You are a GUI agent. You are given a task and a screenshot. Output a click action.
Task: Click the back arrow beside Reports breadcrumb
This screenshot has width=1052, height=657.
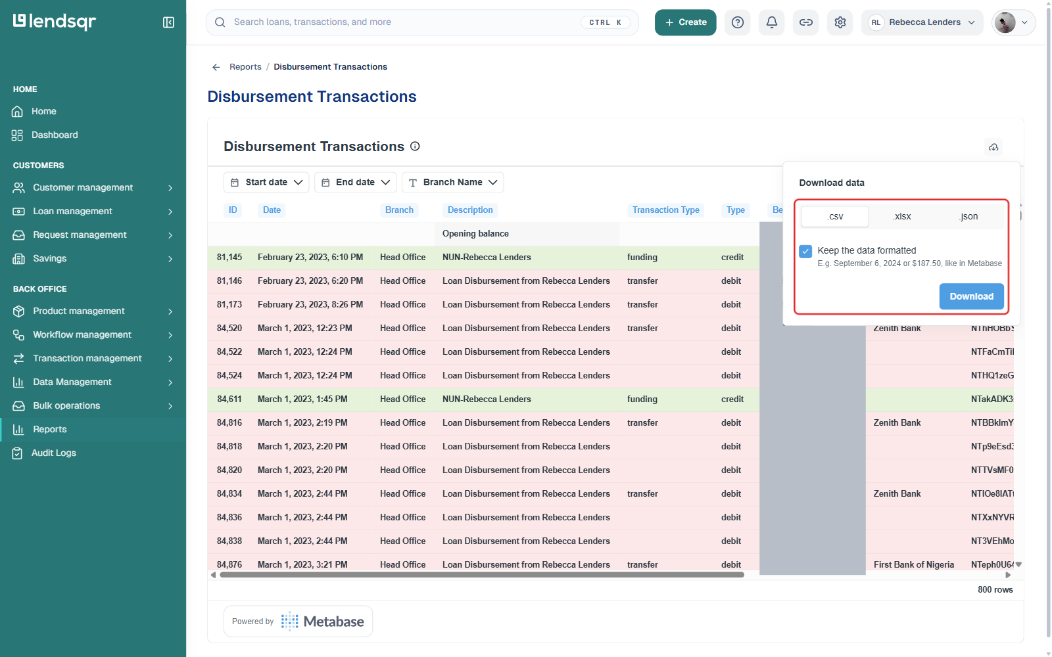(x=216, y=67)
